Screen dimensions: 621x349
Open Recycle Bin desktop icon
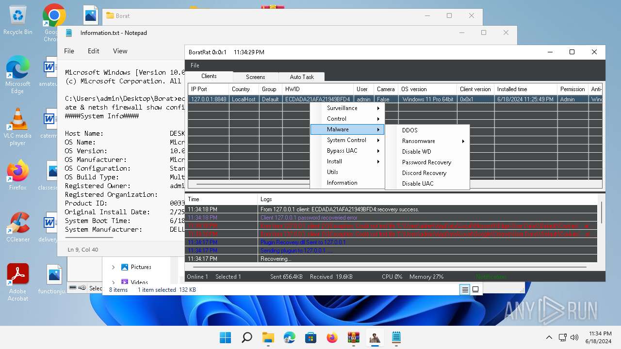click(x=18, y=19)
